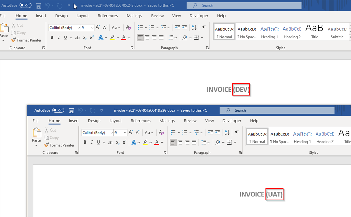Screen dimensions: 351x217
Task: Click Increase Indent in front UAT window
Action: (217, 132)
